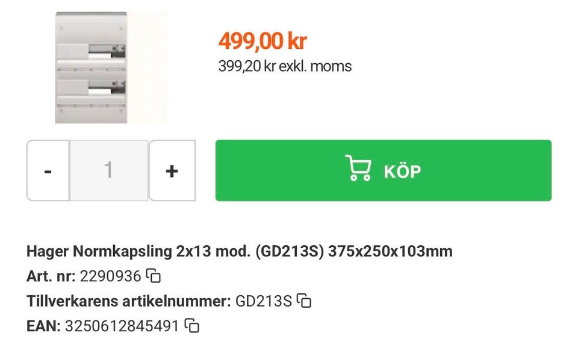Image resolution: width=578 pixels, height=362 pixels.
Task: Click the 'Art. nr:' label
Action: 51,276
